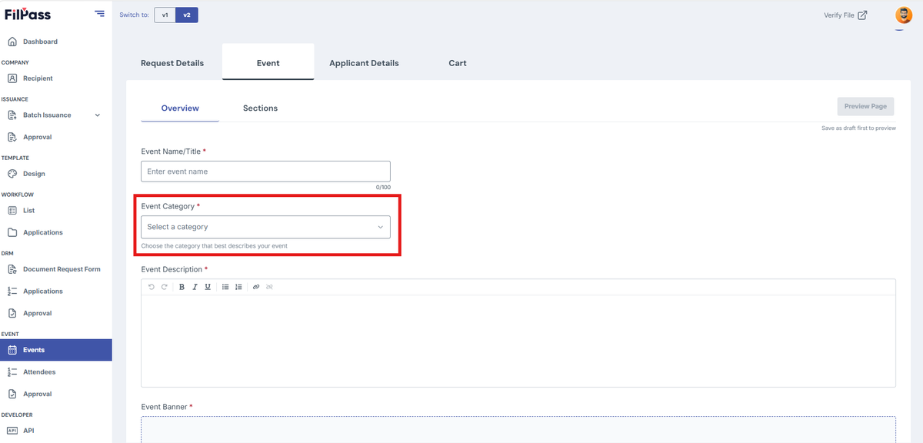The width and height of the screenshot is (923, 443).
Task: Open the Event Category dropdown
Action: 265,227
